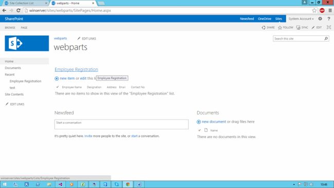Add new document with the plus icon
334x188 pixels.
[x=199, y=122]
